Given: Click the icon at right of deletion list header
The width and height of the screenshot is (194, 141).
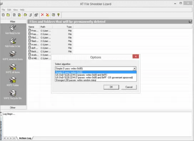Looking at the screenshot, I should point(190,22).
